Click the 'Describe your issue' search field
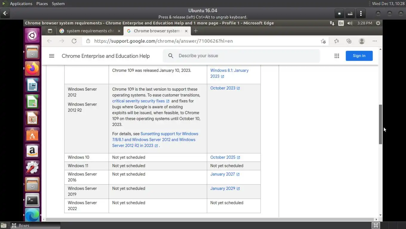 click(245, 56)
